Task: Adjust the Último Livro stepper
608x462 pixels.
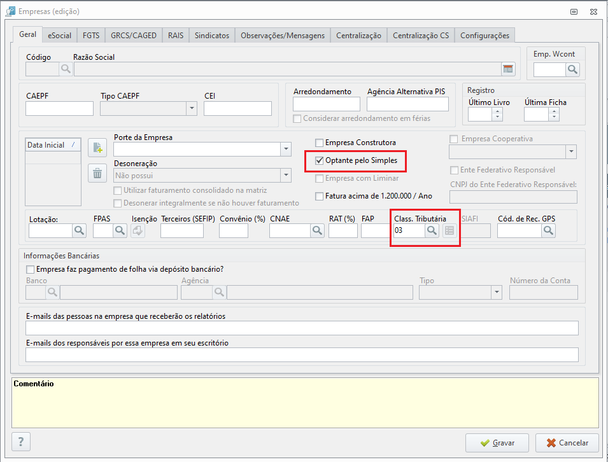Action: (x=497, y=115)
